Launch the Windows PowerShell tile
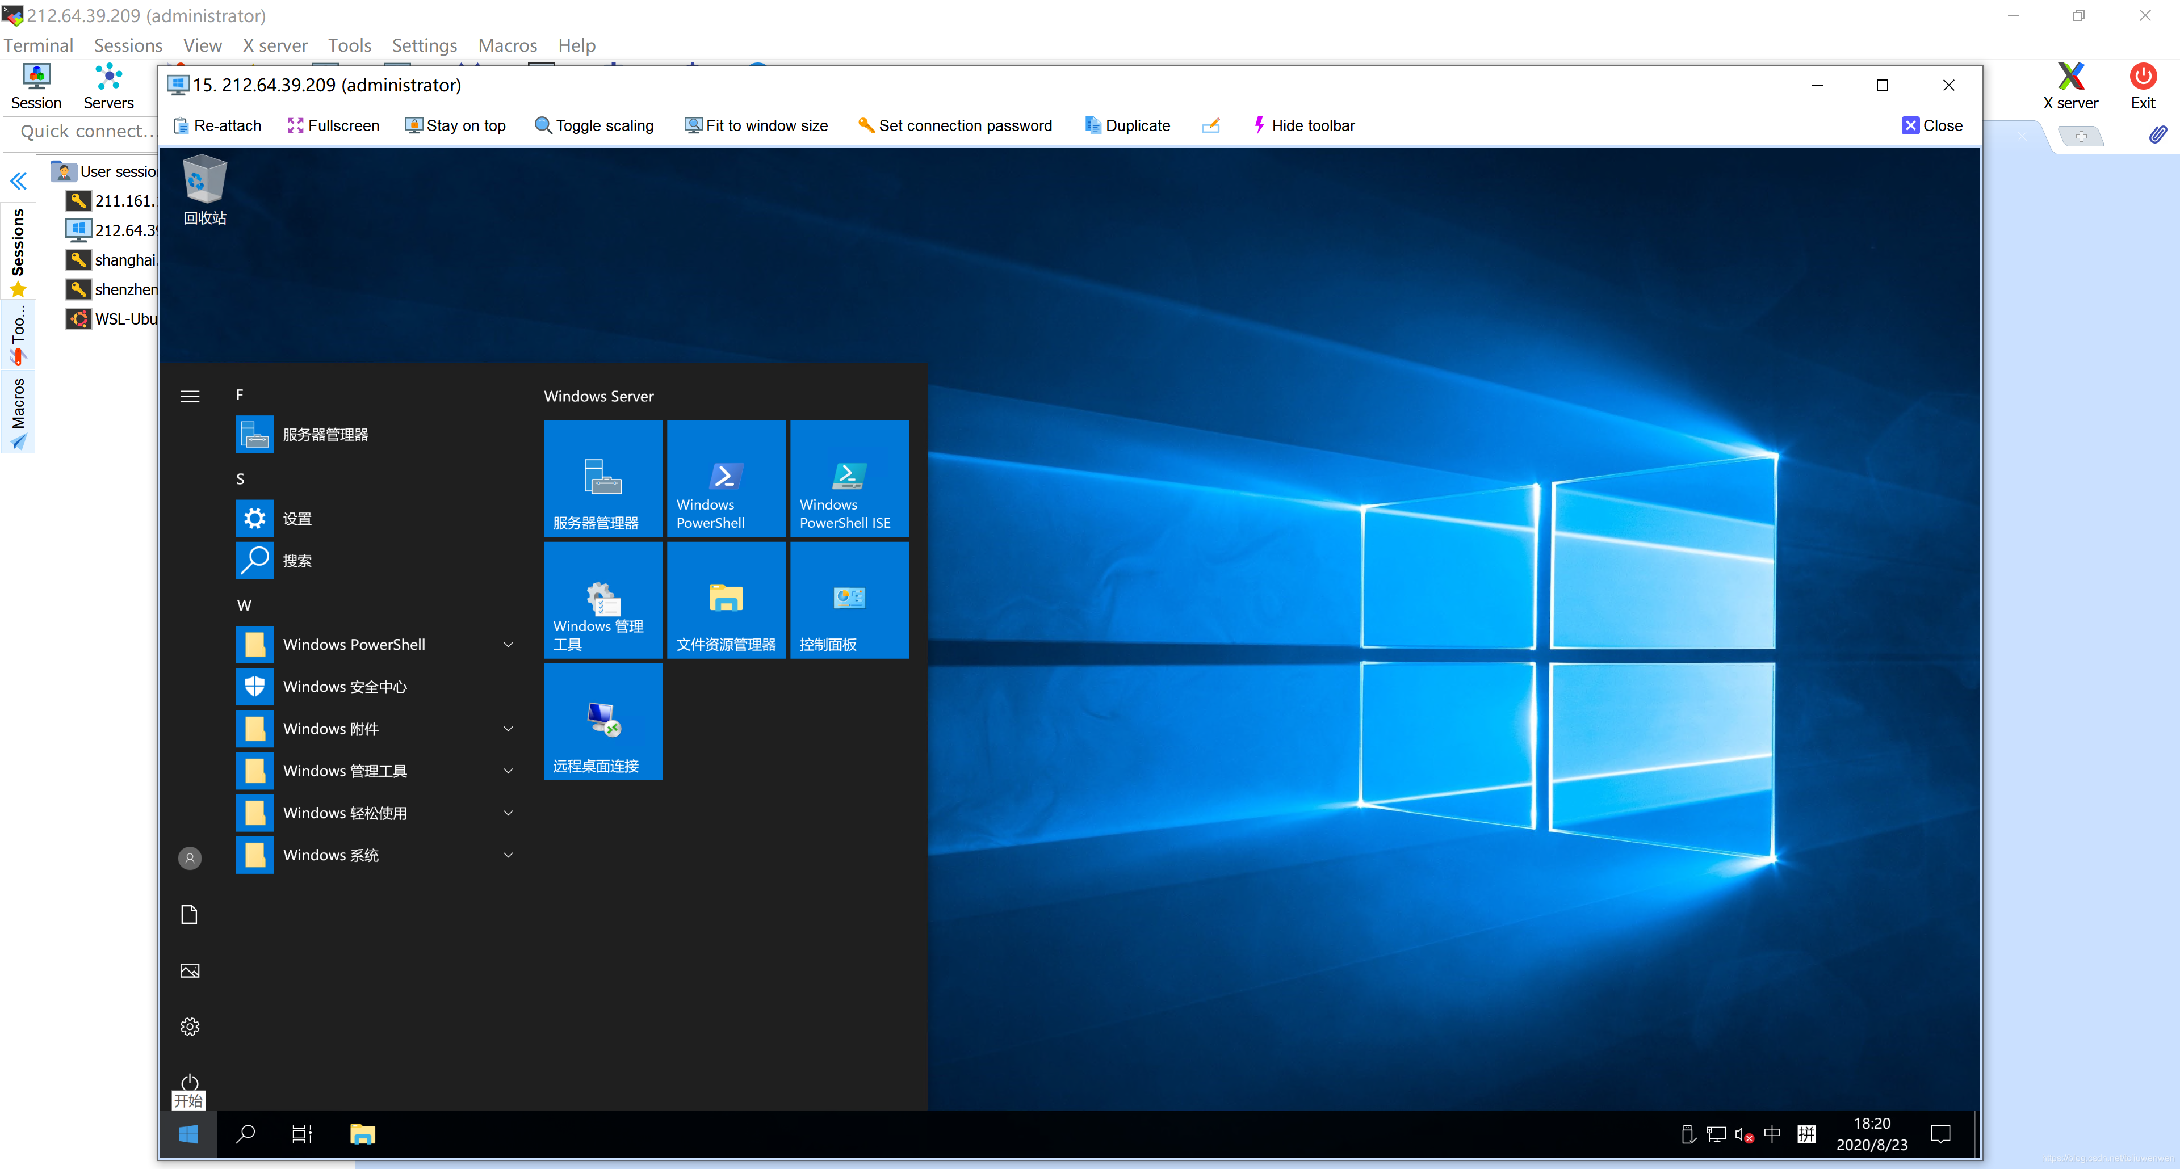Image resolution: width=2180 pixels, height=1169 pixels. coord(726,479)
